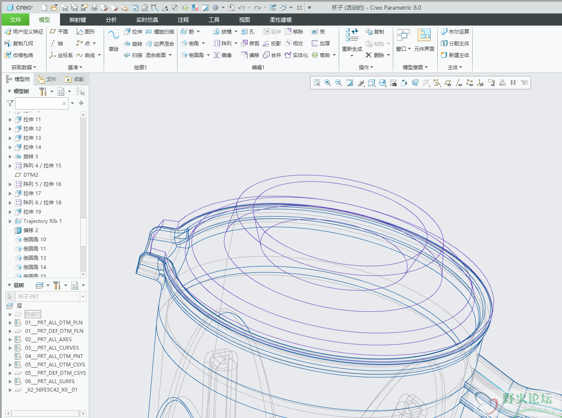Select the Mirror (镜像) tool
Image resolution: width=562 pixels, height=418 pixels.
[x=223, y=55]
